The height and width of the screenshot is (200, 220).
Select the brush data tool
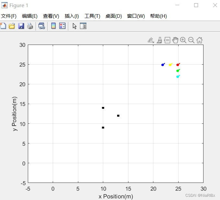[159, 40]
